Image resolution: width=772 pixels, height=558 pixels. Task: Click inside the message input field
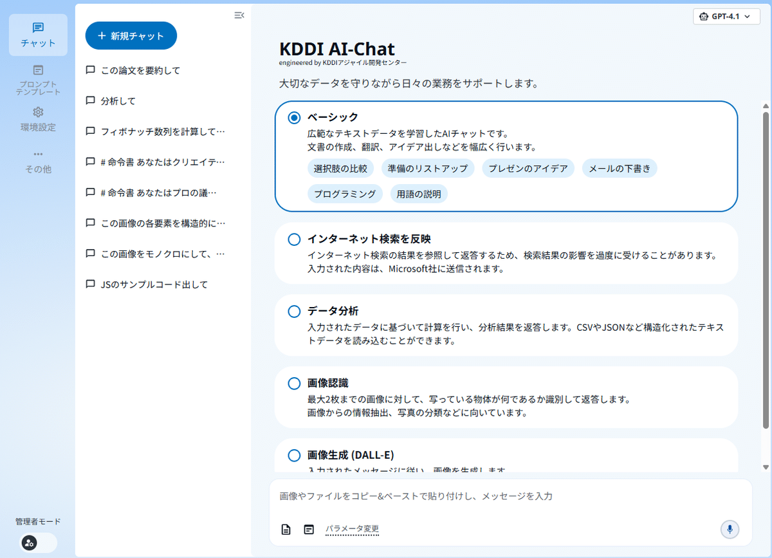(x=450, y=496)
